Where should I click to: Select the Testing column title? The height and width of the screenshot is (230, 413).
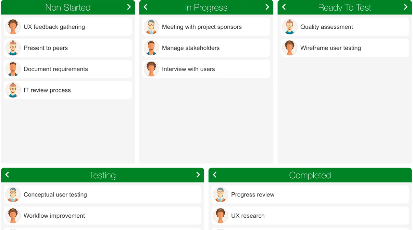pos(102,175)
